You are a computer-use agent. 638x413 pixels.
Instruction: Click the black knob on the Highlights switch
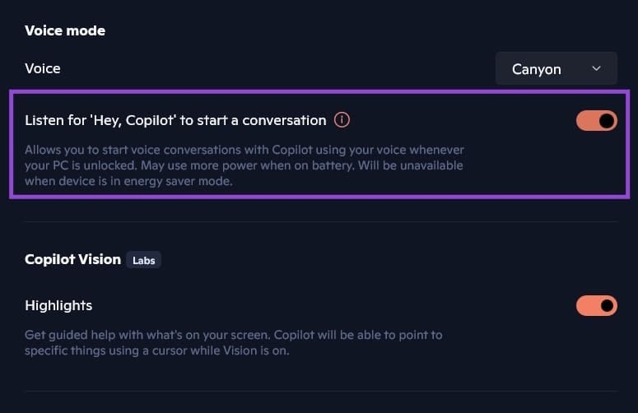[607, 306]
